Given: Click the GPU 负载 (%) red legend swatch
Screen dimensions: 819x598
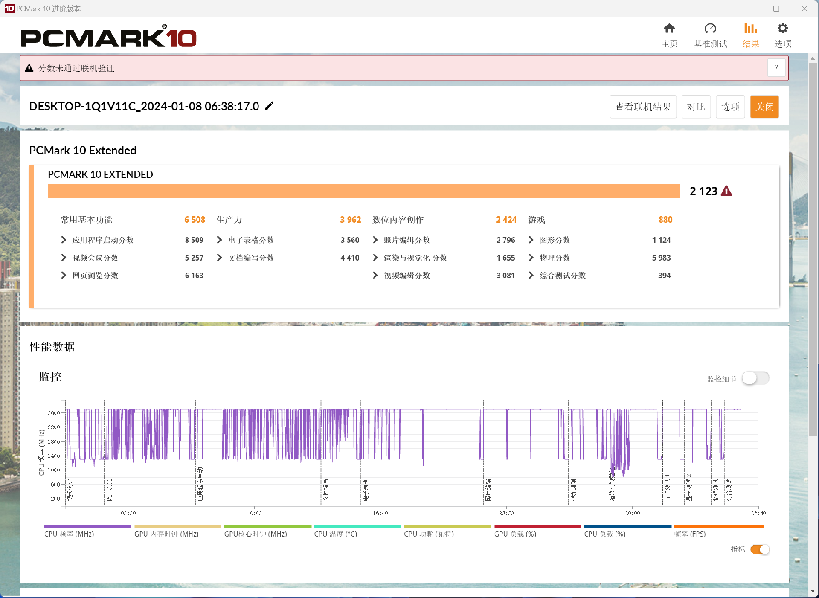Looking at the screenshot, I should pos(537,527).
